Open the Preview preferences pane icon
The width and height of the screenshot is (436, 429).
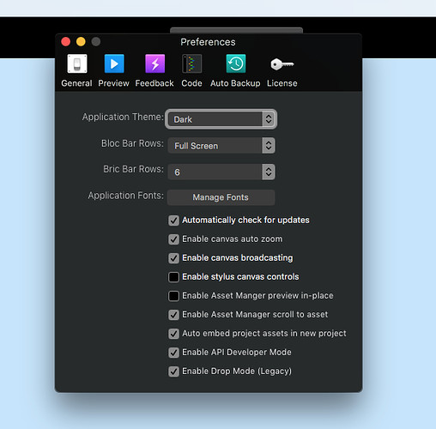114,63
